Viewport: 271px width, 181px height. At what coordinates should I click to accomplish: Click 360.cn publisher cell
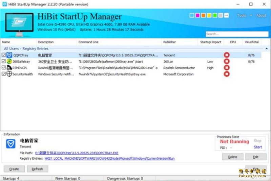click(168, 62)
